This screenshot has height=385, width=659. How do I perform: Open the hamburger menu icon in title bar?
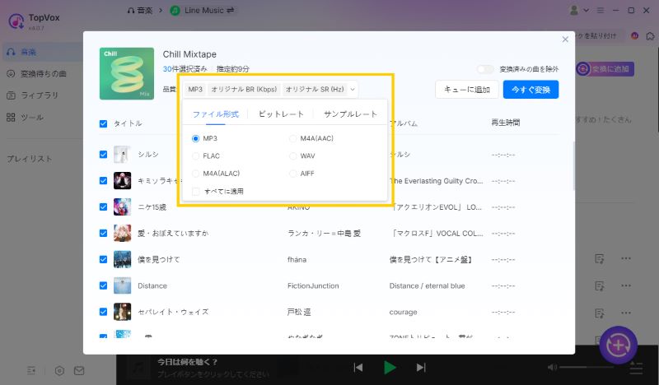coord(601,11)
